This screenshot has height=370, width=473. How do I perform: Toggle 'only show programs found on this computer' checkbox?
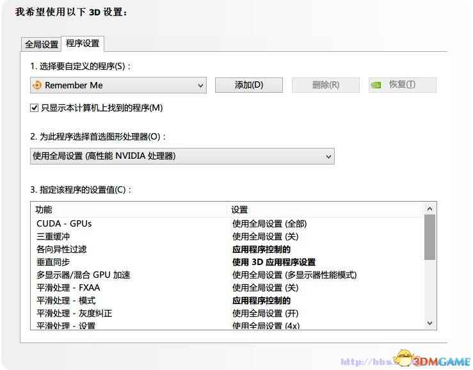point(35,108)
